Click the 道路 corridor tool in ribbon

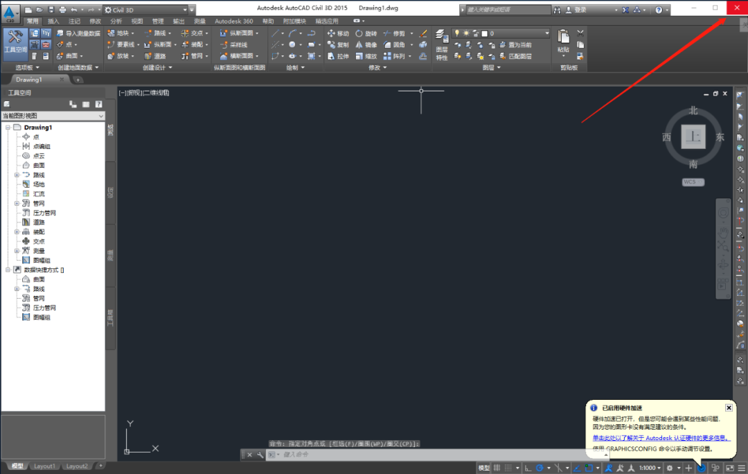[155, 56]
